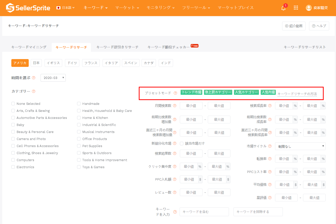336x224 pixels.
Task: Switch to キーワードマイニング tab
Action: [29, 47]
